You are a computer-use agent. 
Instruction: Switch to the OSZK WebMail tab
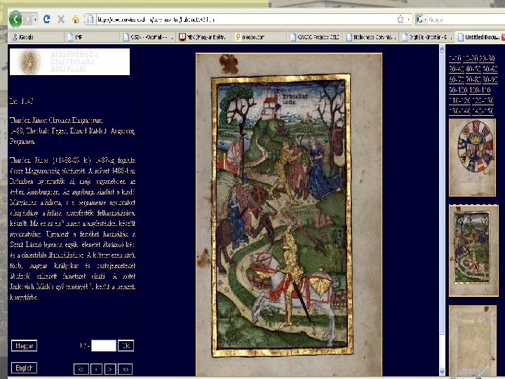click(148, 37)
